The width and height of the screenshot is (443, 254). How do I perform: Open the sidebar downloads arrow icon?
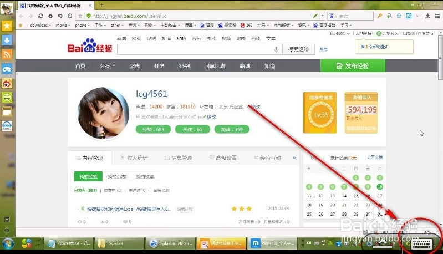click(7, 40)
